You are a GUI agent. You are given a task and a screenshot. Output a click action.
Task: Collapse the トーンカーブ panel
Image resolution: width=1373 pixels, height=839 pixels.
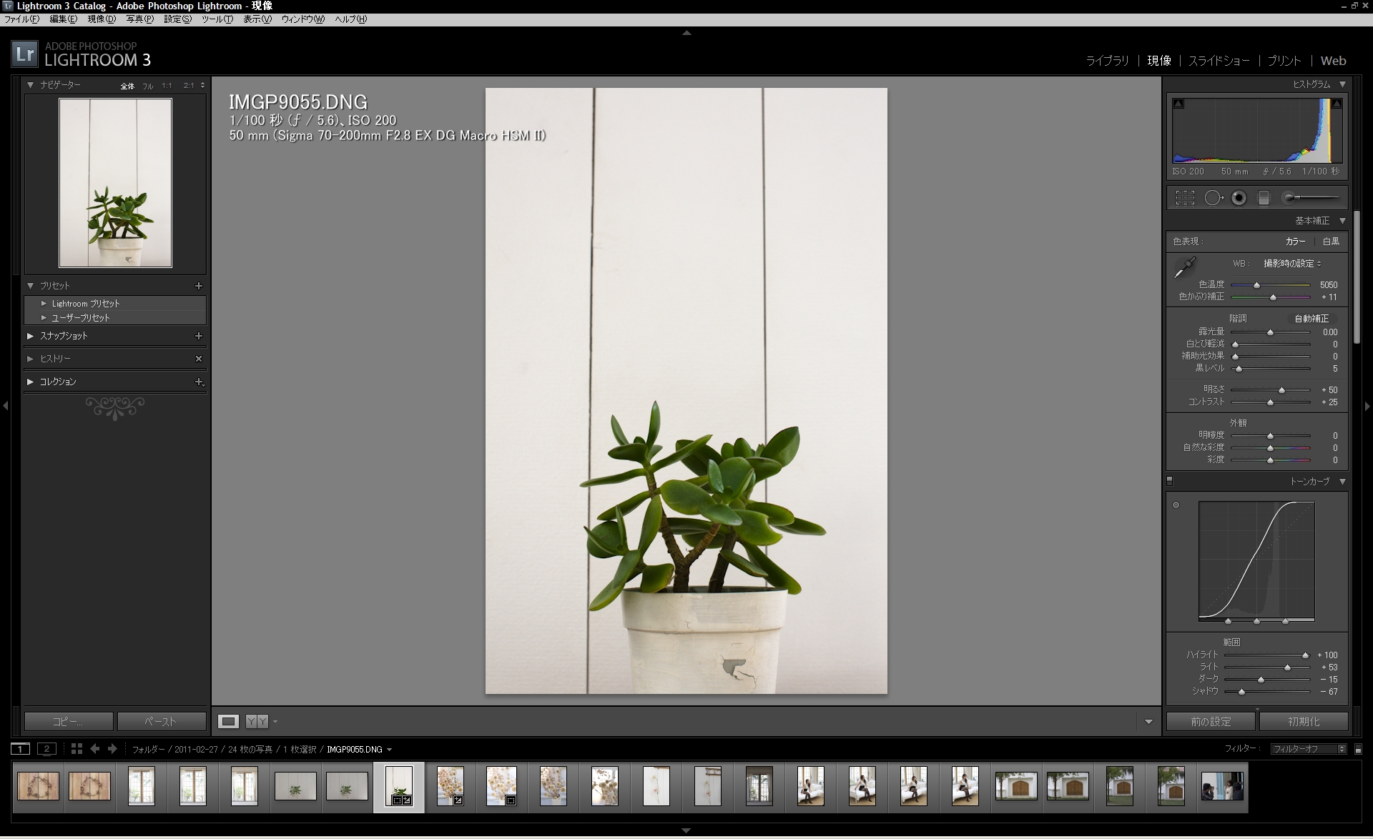point(1342,481)
